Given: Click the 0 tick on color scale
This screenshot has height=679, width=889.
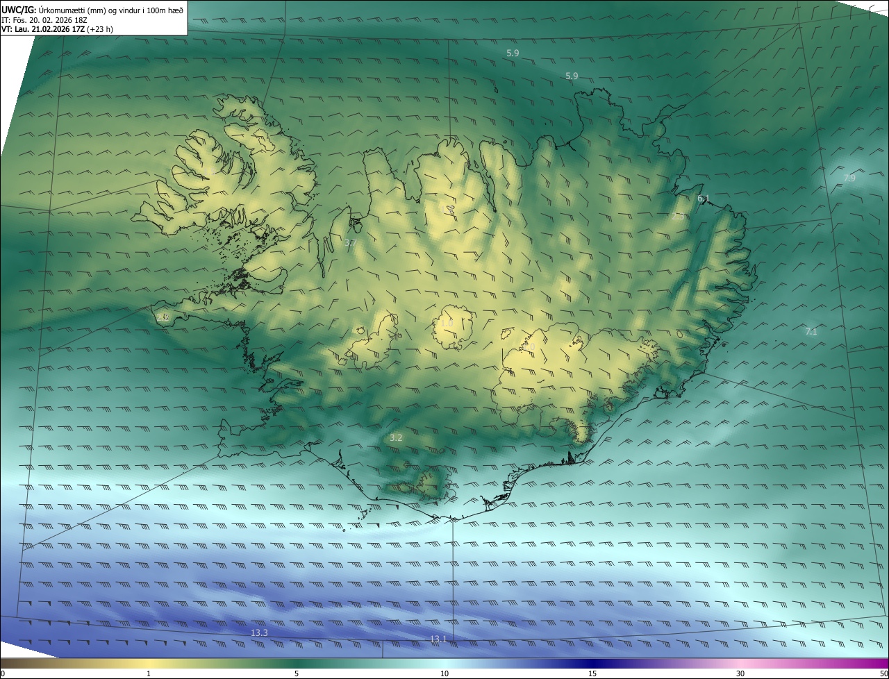Looking at the screenshot, I should pyautogui.click(x=3, y=673).
